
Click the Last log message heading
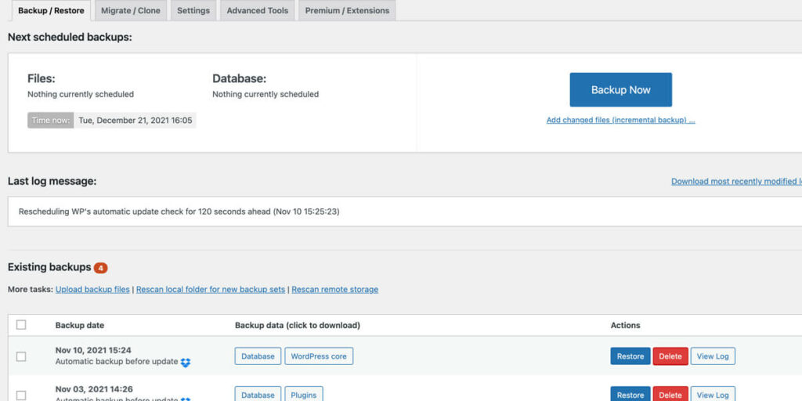pos(52,181)
